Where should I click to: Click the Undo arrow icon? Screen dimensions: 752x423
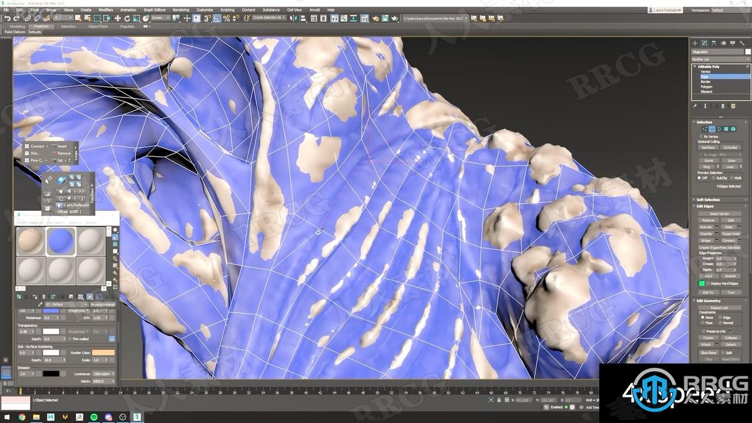tap(6, 18)
